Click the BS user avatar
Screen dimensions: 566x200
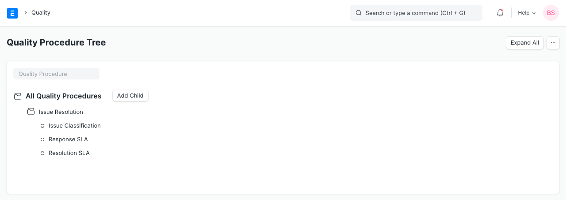click(x=551, y=13)
